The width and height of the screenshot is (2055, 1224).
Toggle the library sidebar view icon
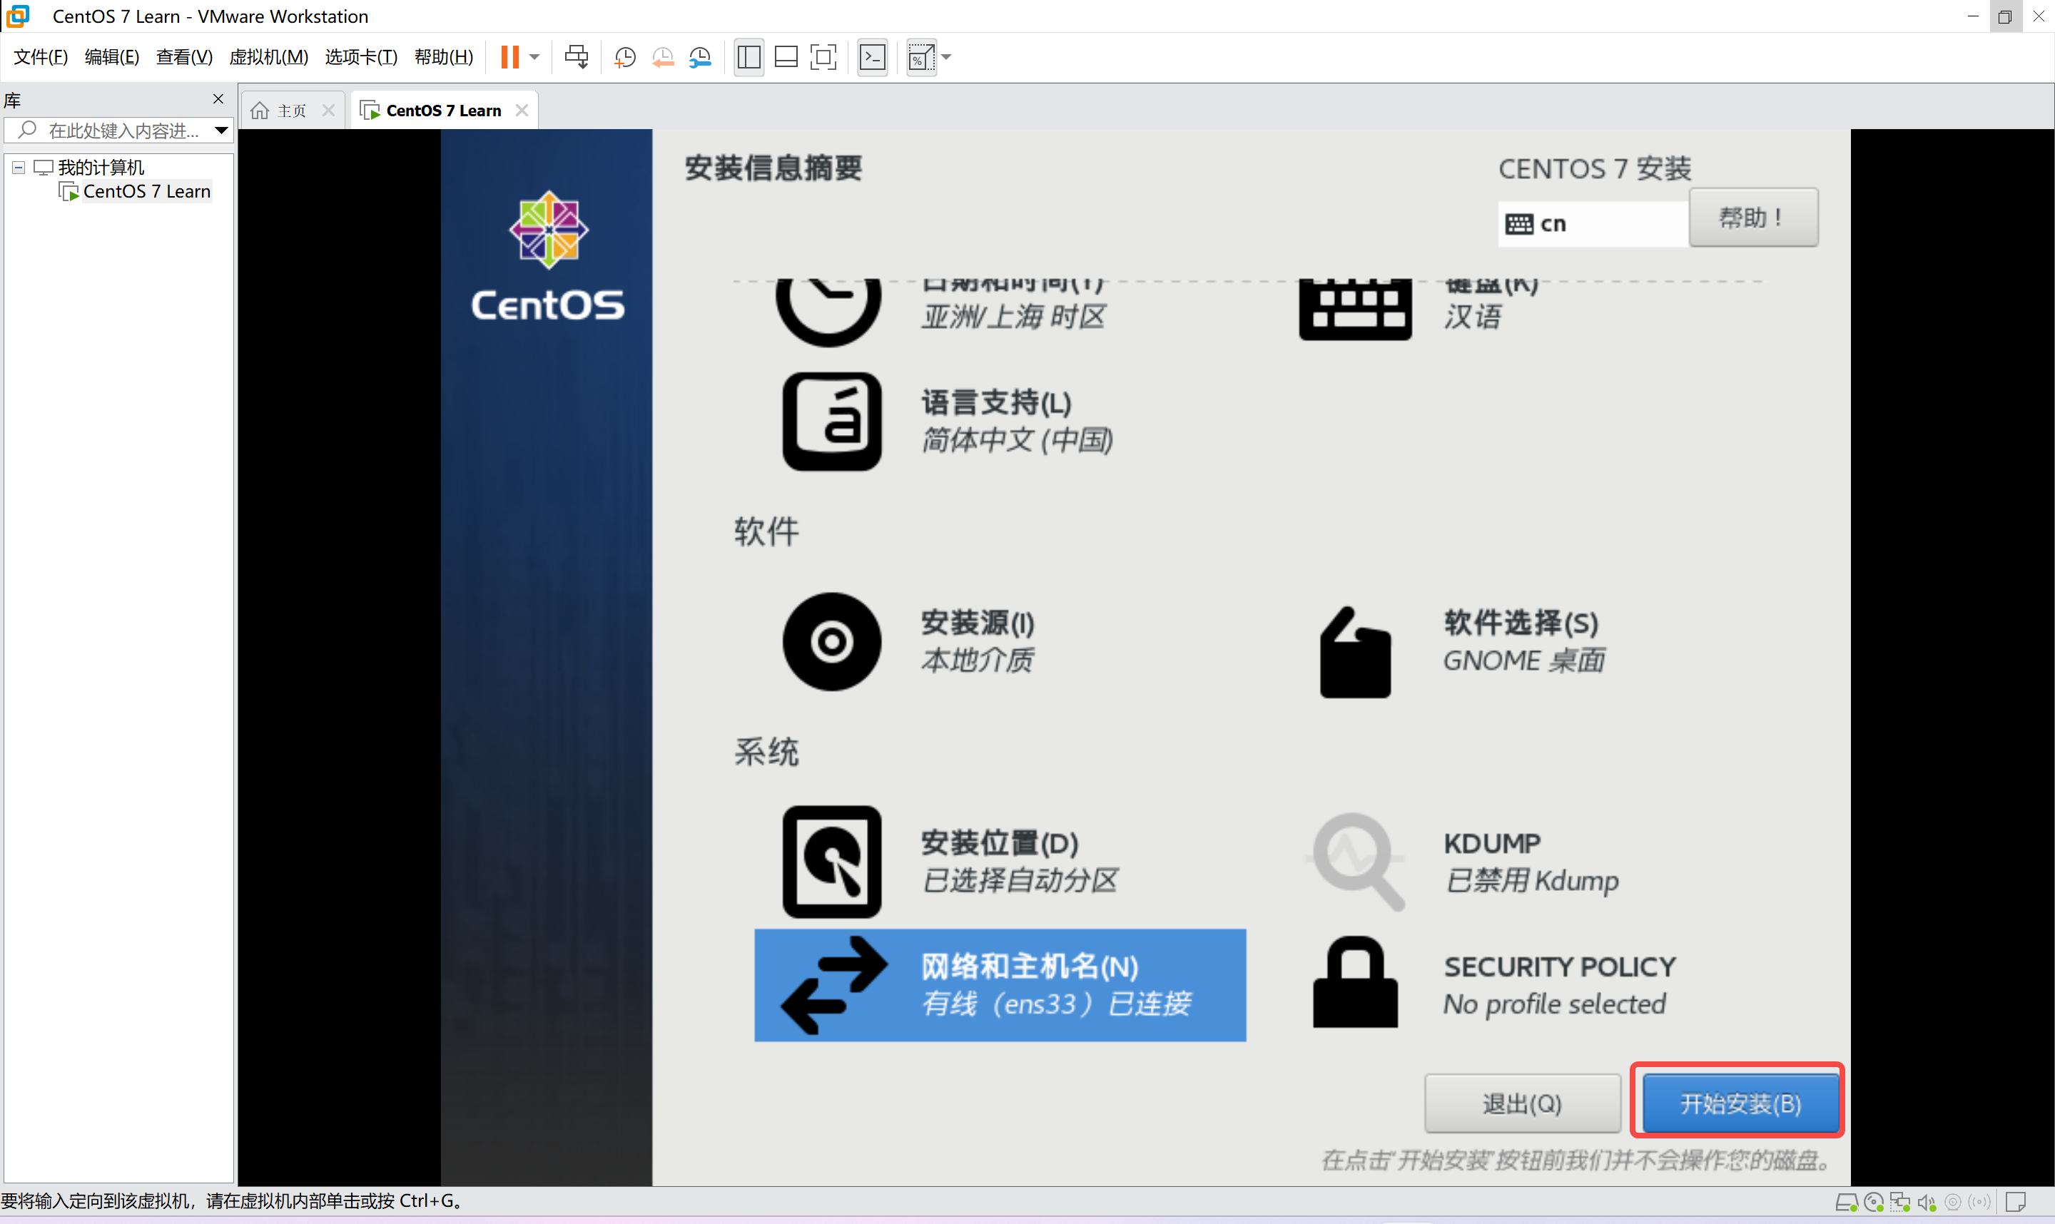(x=749, y=57)
